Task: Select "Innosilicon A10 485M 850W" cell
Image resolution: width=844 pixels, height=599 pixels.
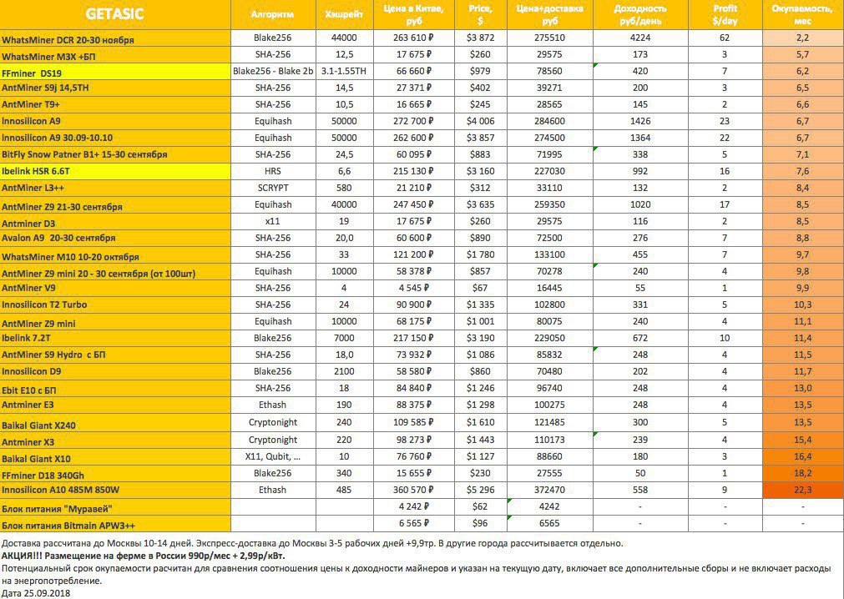Action: tap(115, 490)
